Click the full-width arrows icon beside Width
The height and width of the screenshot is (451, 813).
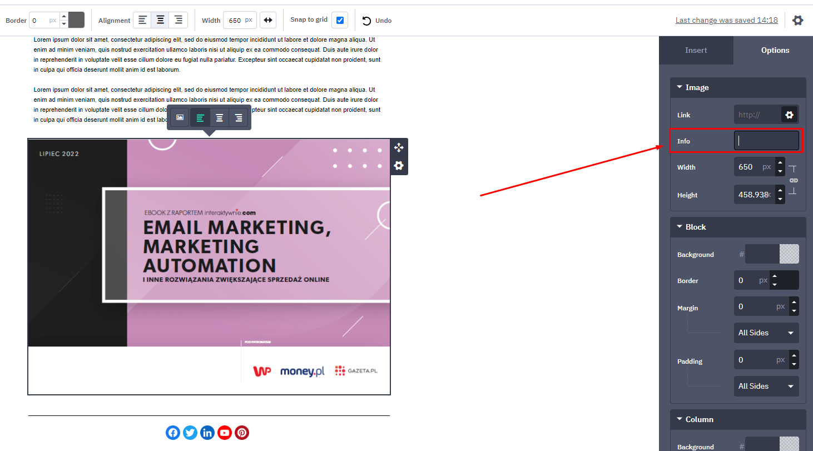click(x=268, y=21)
